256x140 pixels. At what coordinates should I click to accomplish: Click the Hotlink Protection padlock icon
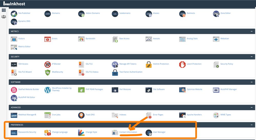pos(149,65)
